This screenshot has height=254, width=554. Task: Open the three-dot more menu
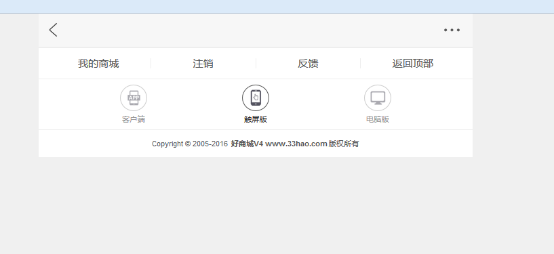tap(452, 30)
